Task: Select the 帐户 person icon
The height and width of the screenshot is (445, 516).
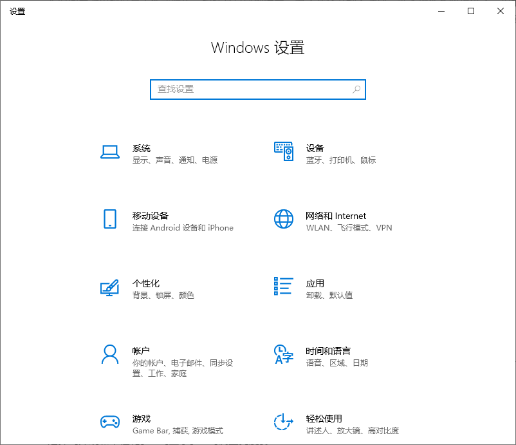Action: pos(109,355)
